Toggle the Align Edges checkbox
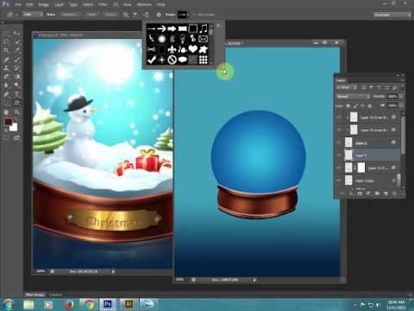 (194, 15)
